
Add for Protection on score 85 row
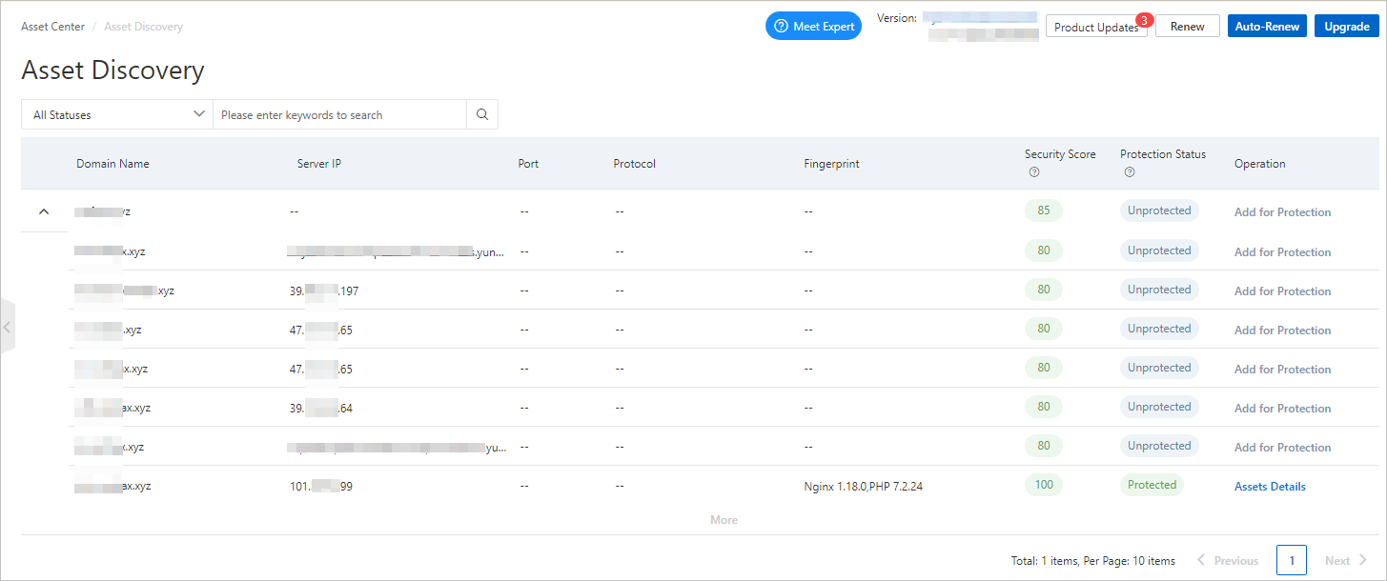point(1282,211)
